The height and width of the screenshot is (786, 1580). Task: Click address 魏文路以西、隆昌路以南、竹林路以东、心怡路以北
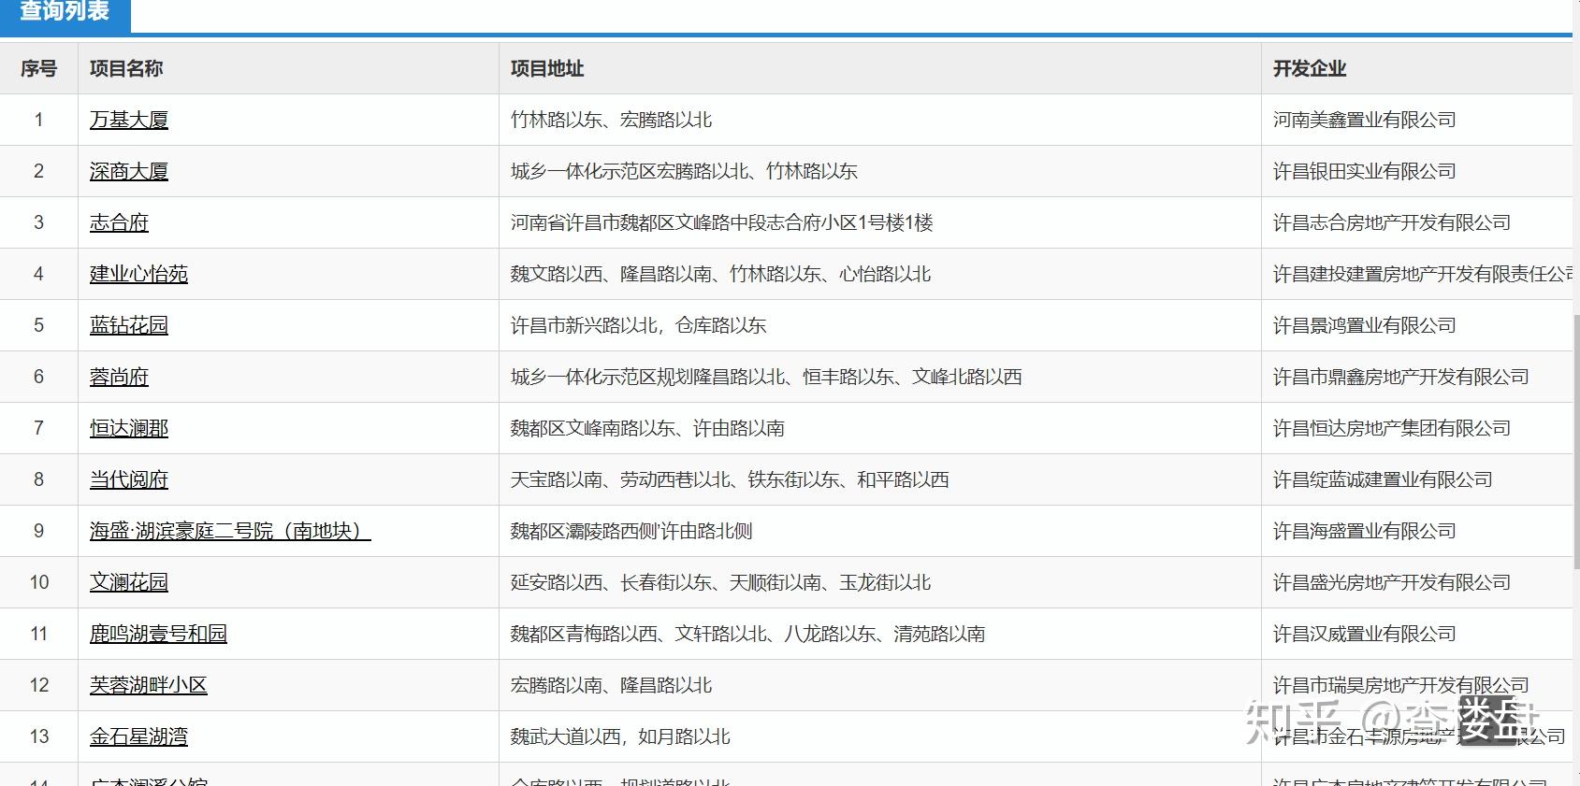721,274
